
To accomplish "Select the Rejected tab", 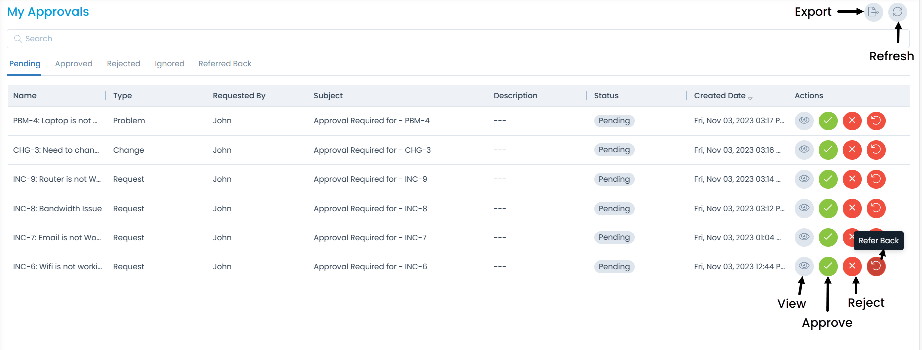I will [x=123, y=63].
